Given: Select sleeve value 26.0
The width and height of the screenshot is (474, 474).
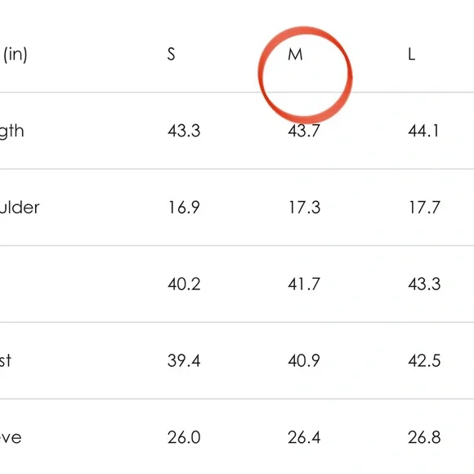Looking at the screenshot, I should (184, 437).
